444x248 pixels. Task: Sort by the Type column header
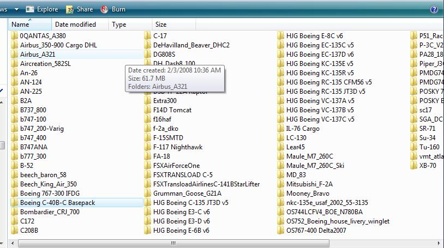click(130, 25)
